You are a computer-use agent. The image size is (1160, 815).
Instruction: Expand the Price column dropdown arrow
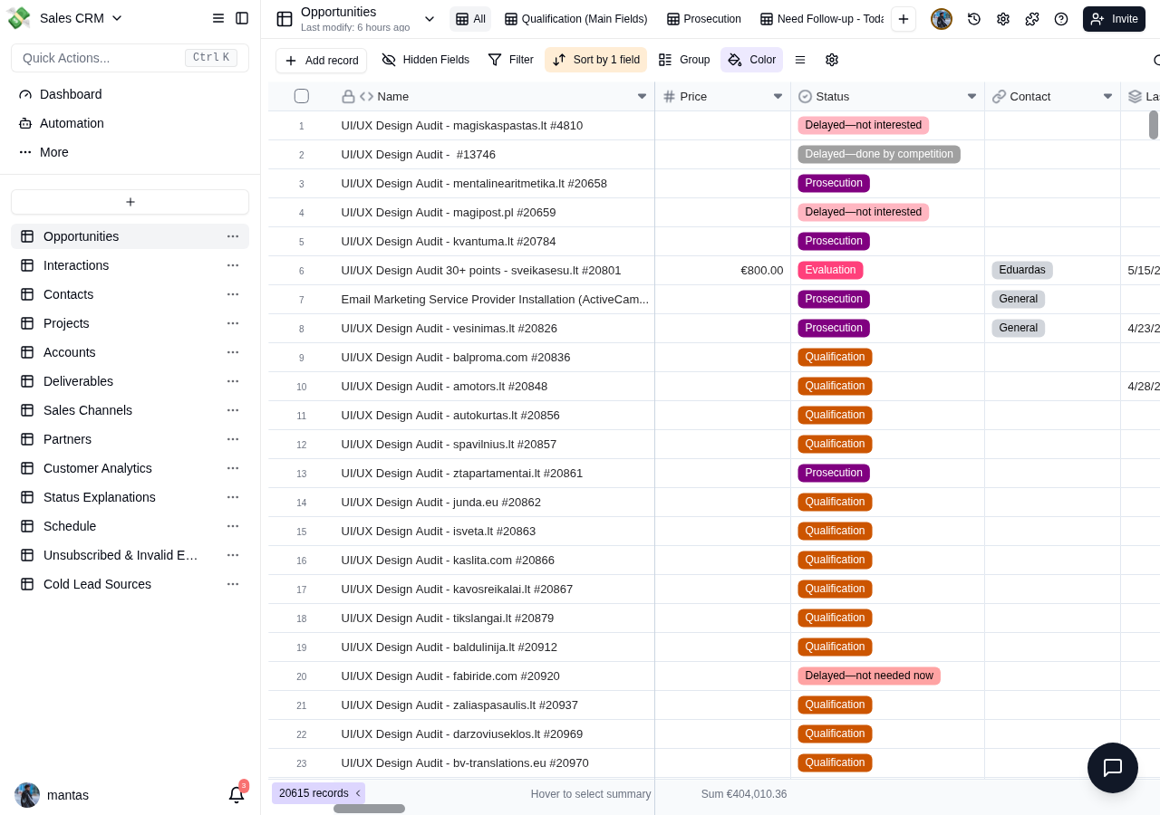(778, 96)
